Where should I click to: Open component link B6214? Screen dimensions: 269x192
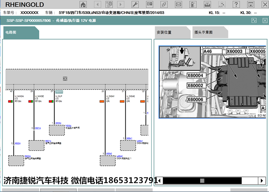pyautogui.click(x=48, y=141)
